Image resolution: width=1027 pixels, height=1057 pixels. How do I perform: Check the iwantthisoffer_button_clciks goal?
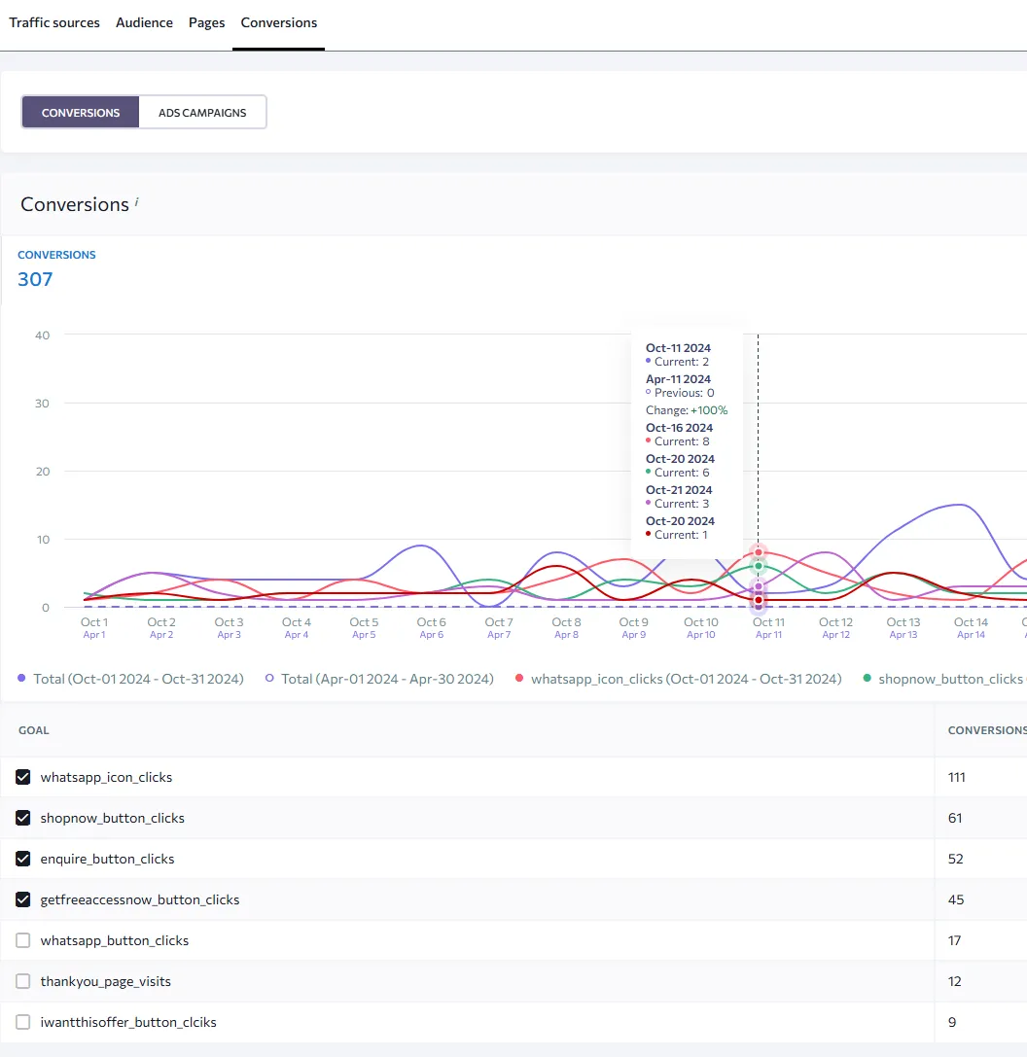point(23,1022)
